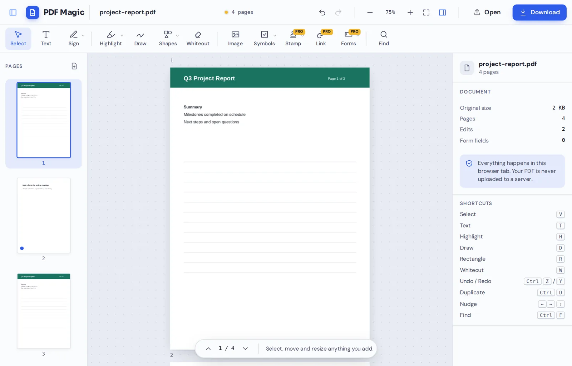
Task: Click the Summary text on the page
Action: [193, 107]
